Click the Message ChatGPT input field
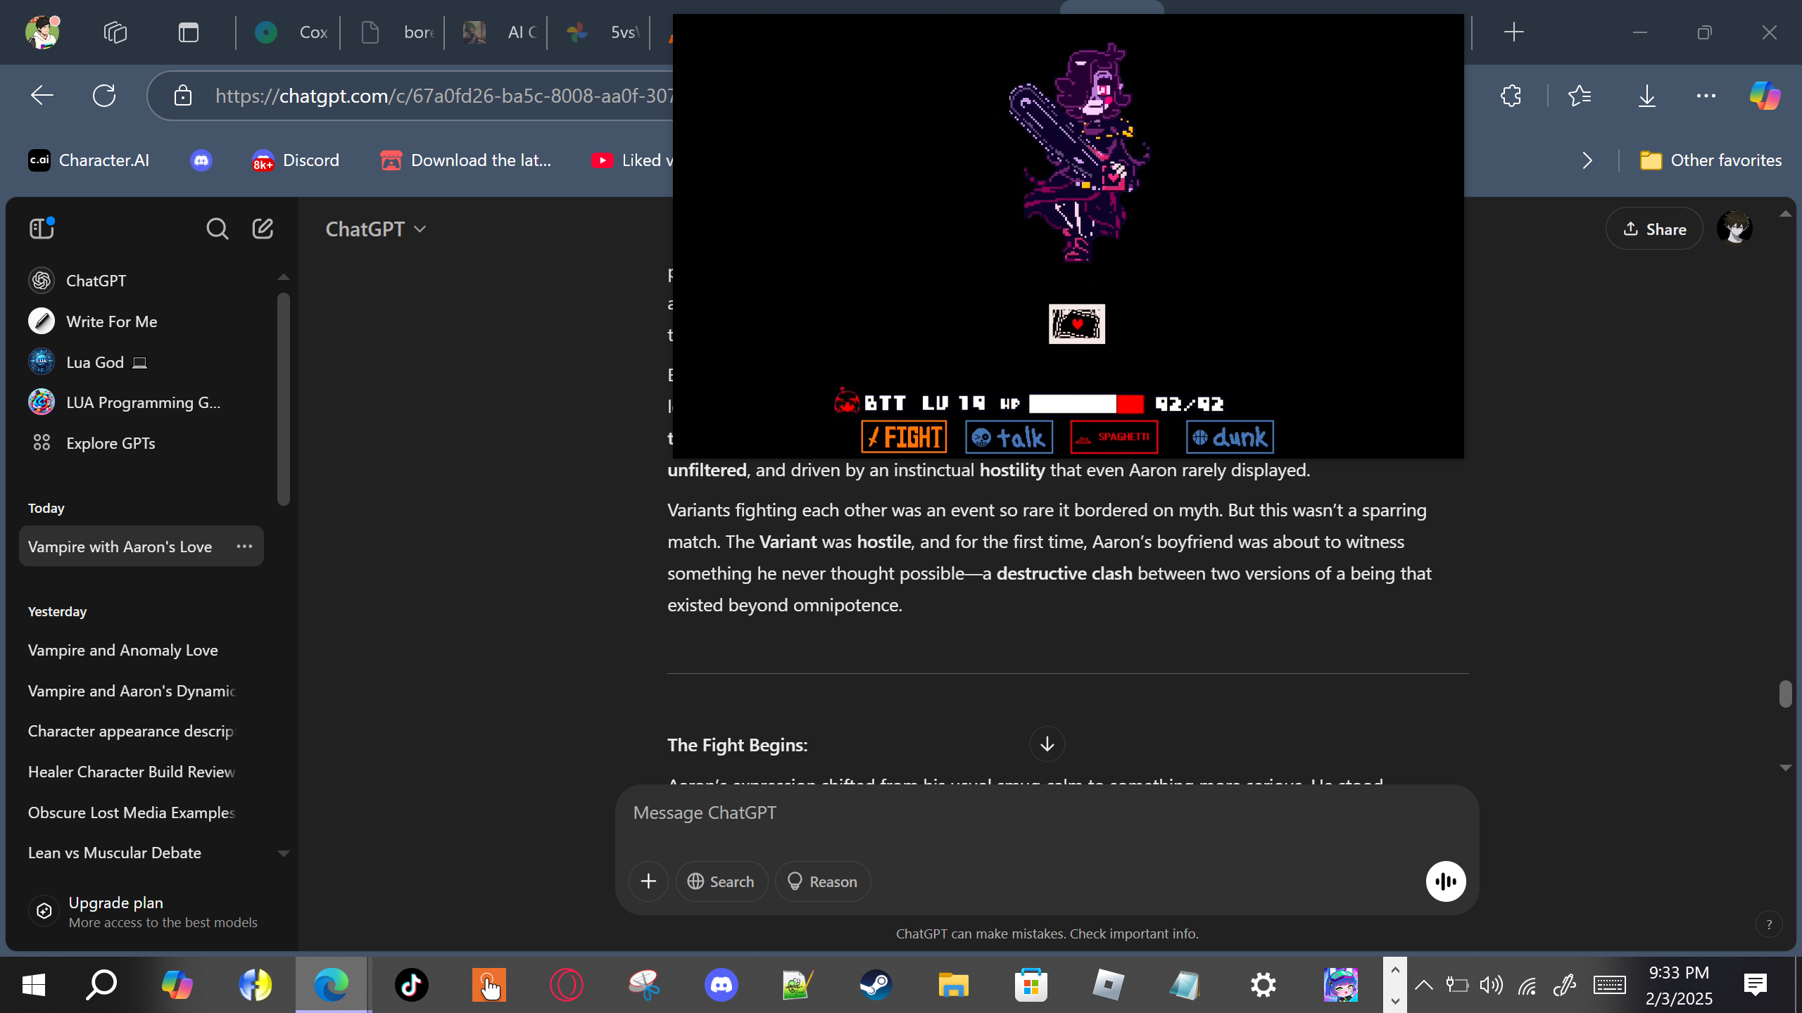The width and height of the screenshot is (1802, 1013). [x=1046, y=813]
